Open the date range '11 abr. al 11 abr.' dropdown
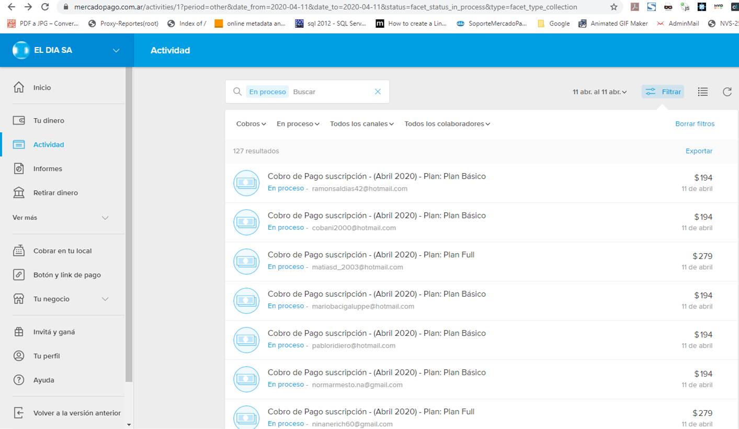This screenshot has height=429, width=739. (x=599, y=92)
